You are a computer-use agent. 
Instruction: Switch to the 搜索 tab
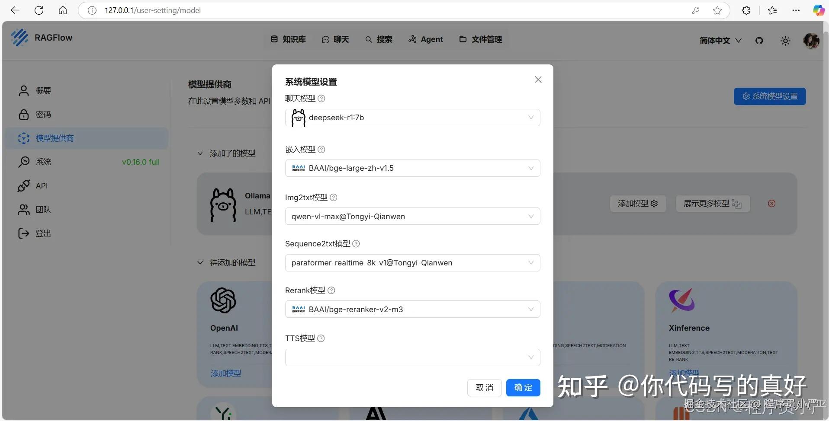pos(379,39)
